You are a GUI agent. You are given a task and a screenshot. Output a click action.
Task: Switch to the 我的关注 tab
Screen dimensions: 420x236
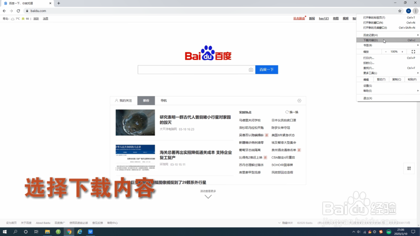coord(123,101)
